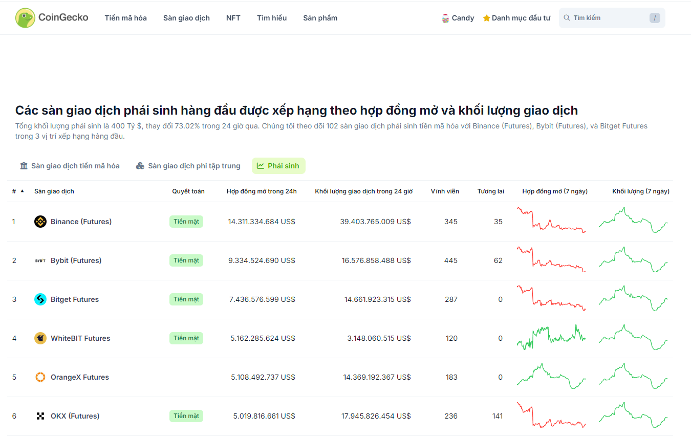
Task: Click the magnifying glass search icon
Action: (566, 17)
